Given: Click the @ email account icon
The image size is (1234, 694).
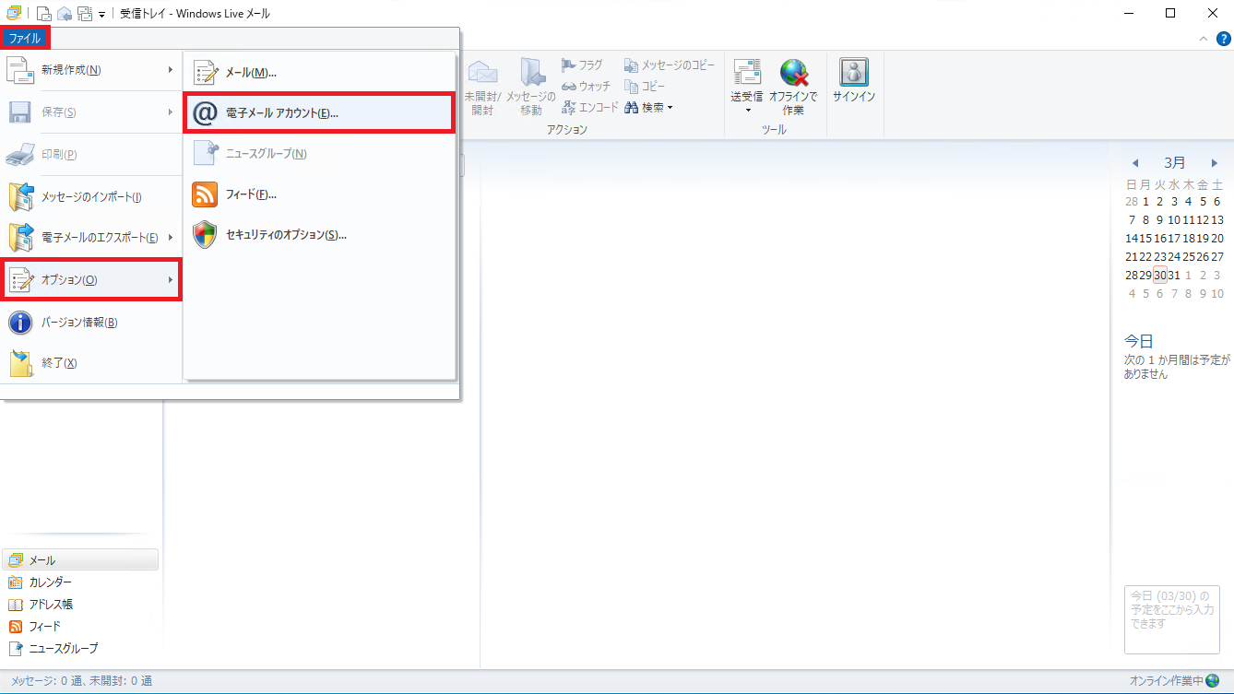Looking at the screenshot, I should pyautogui.click(x=205, y=112).
